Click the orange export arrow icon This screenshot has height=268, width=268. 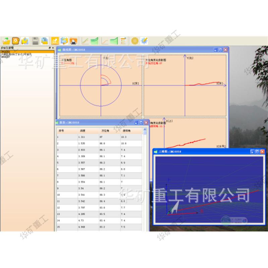point(55,41)
